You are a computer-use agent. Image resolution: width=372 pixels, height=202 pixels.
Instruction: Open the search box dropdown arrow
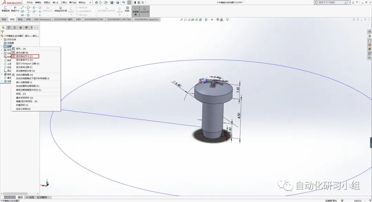[x=349, y=2]
